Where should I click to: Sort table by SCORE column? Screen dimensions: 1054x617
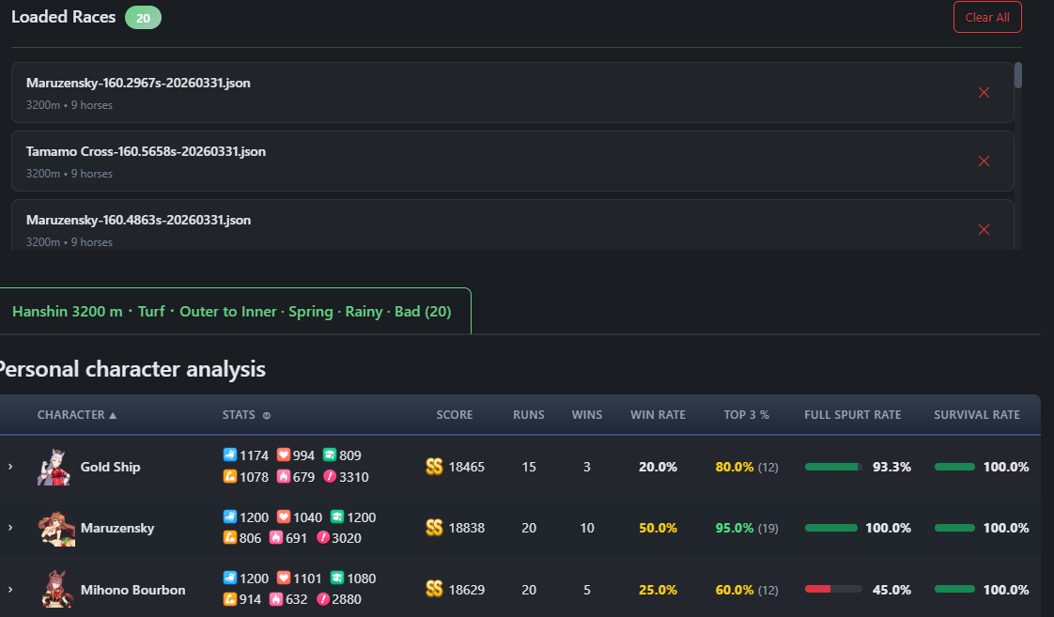pyautogui.click(x=455, y=415)
